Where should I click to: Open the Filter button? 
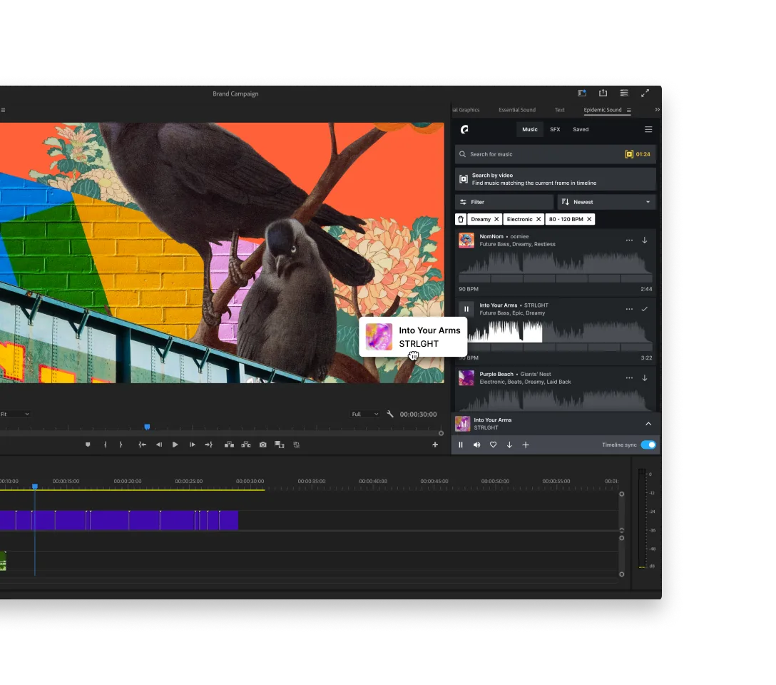[504, 202]
